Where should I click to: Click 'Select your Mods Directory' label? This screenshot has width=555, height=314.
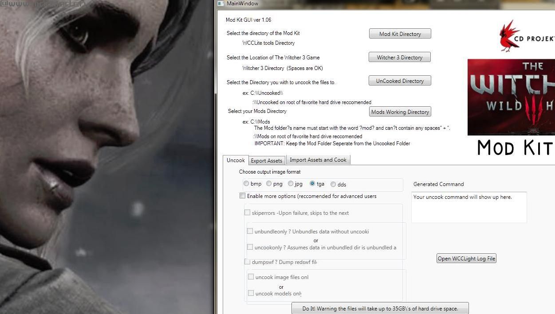[257, 111]
